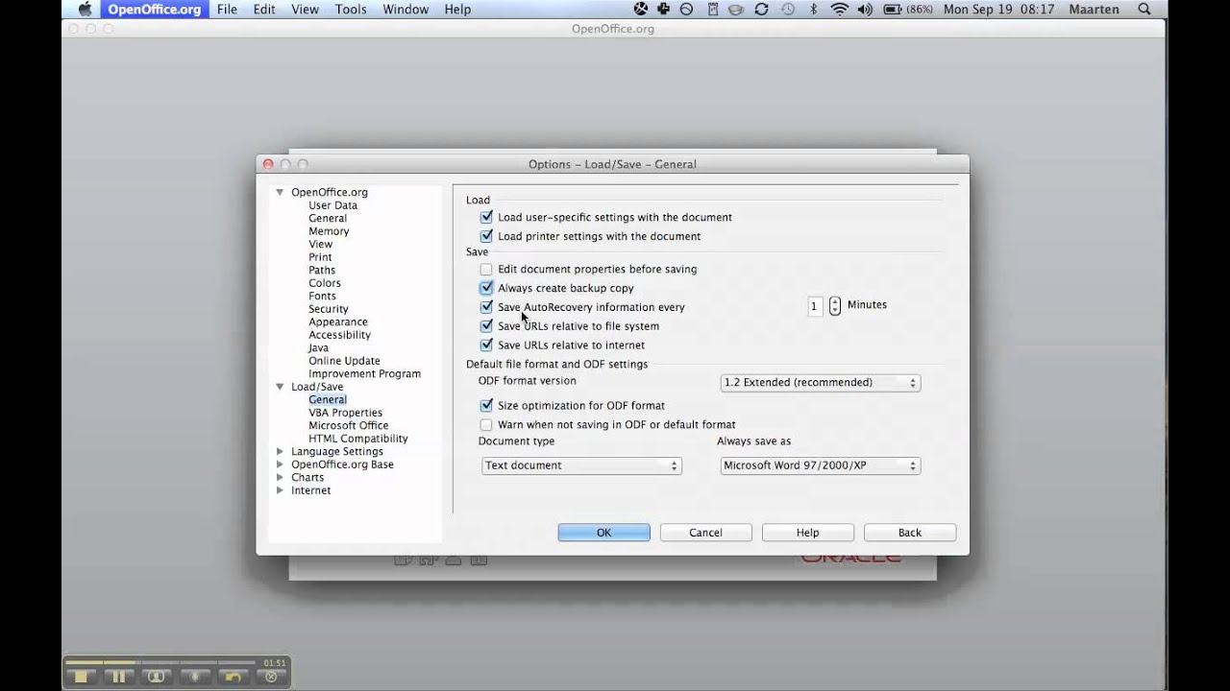Open the Spotlight search magnifier

tap(1144, 10)
